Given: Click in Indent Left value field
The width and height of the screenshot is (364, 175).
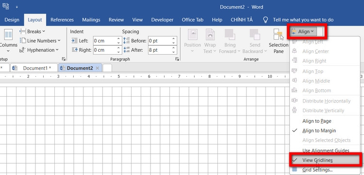Looking at the screenshot, I should pyautogui.click(x=105, y=41).
